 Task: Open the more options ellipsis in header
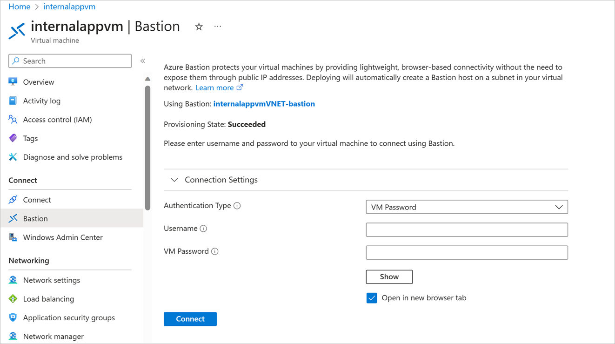coord(218,27)
